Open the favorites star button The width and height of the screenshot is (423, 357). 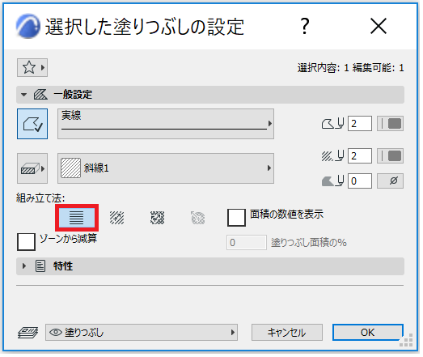tap(32, 67)
